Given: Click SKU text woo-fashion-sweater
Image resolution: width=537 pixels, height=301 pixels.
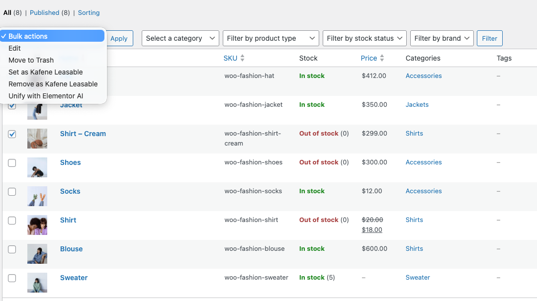Looking at the screenshot, I should click(x=257, y=277).
